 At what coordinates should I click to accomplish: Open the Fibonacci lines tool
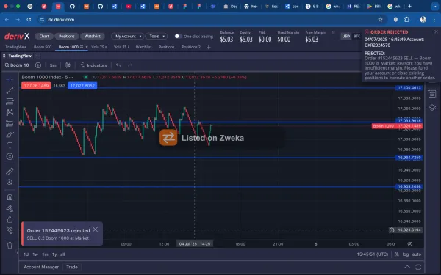10,101
